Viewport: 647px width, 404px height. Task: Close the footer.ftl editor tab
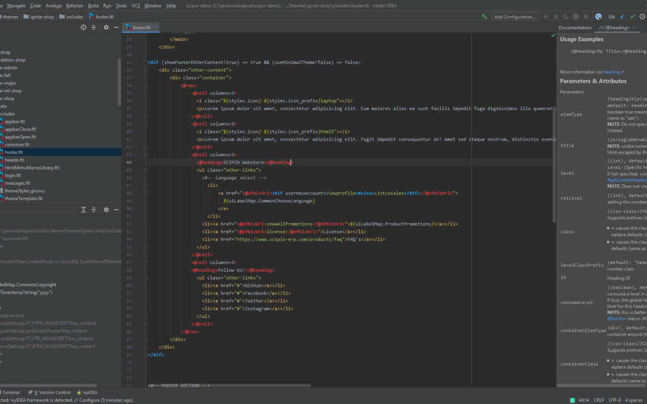pyautogui.click(x=155, y=28)
